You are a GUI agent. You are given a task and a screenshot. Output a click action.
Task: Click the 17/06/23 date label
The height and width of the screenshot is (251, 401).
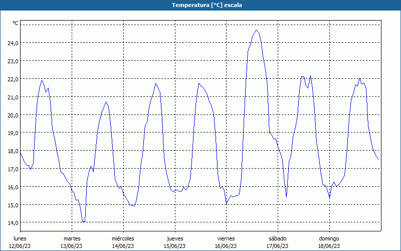pyautogui.click(x=278, y=246)
